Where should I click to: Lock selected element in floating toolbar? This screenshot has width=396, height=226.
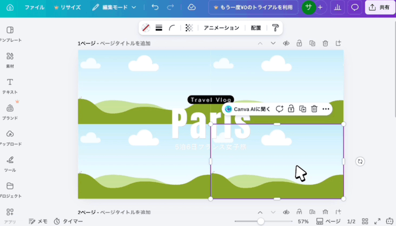click(x=291, y=109)
